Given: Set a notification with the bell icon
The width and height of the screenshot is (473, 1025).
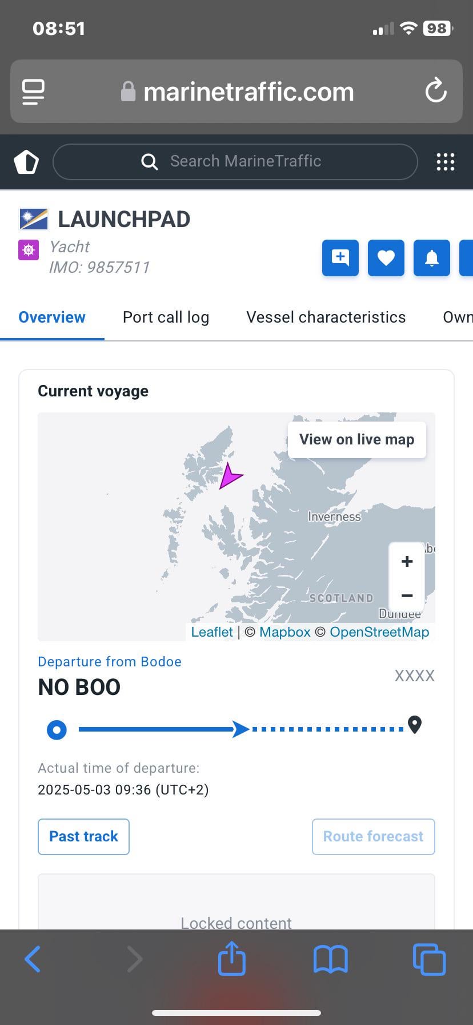Looking at the screenshot, I should [432, 258].
